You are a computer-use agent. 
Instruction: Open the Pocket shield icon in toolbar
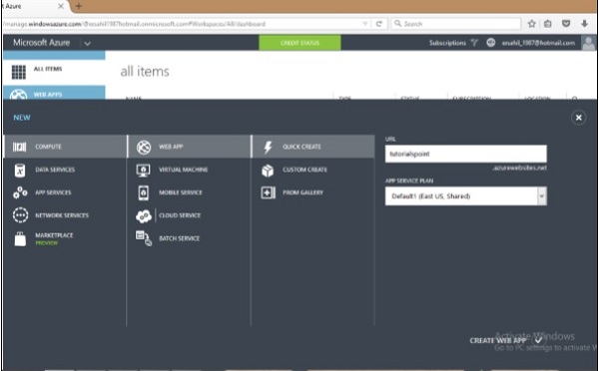[566, 24]
